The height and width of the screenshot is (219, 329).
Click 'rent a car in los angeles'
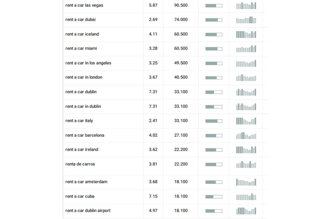tap(88, 63)
